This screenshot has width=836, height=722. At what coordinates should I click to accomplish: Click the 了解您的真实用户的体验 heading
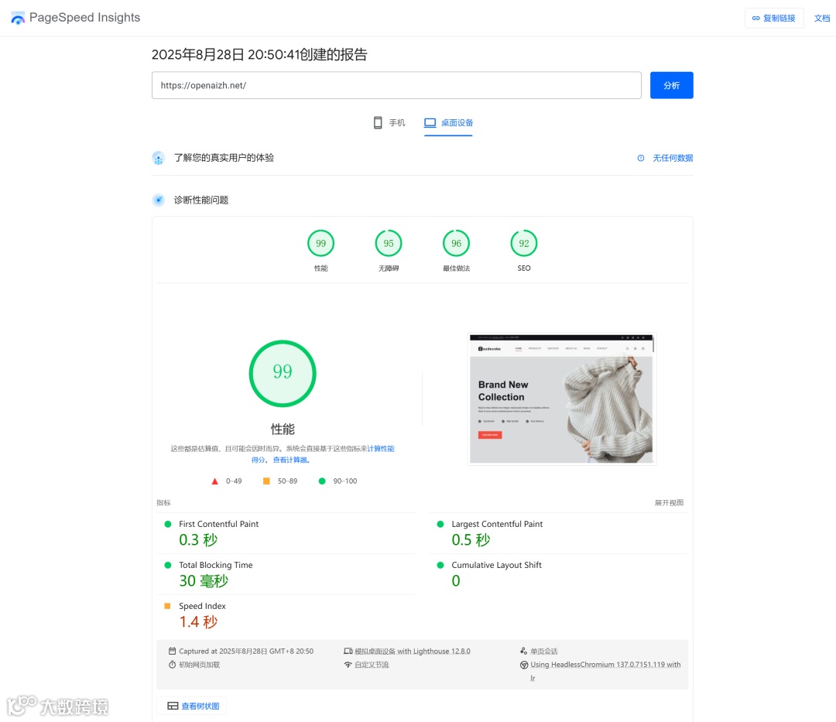tap(224, 158)
